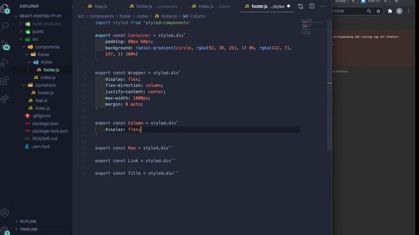Click the unsaved dot on the styles footer.js tab
Image resolution: width=419 pixels, height=235 pixels.
click(288, 6)
